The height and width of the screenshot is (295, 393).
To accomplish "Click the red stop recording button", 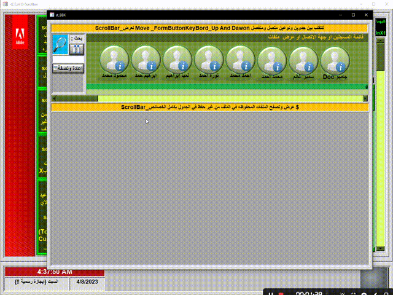I will tap(281, 293).
